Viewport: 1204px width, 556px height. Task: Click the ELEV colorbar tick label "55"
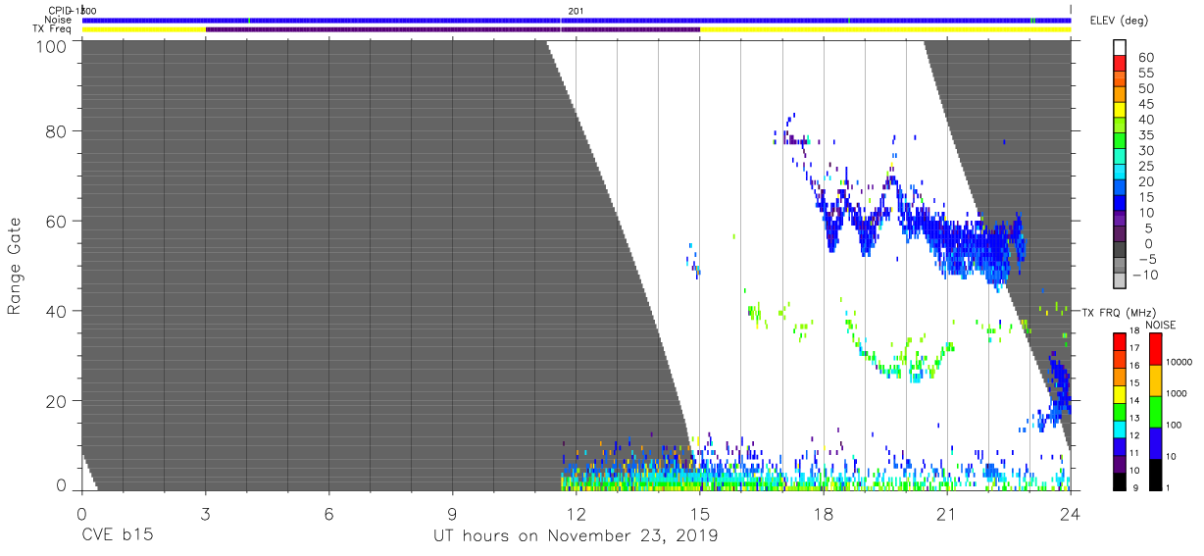(x=1145, y=74)
